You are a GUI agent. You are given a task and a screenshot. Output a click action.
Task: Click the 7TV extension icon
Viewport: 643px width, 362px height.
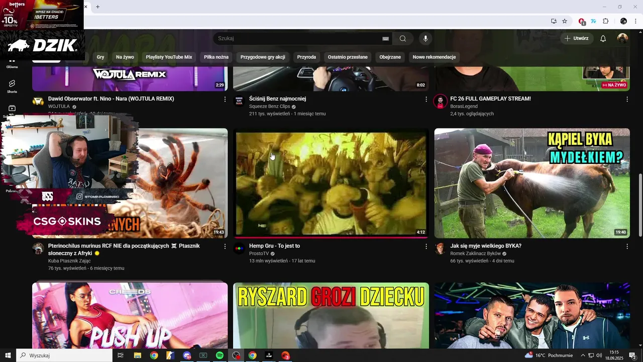(593, 21)
